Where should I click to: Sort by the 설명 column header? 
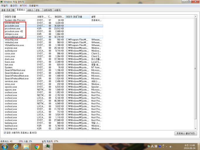click(x=97, y=17)
